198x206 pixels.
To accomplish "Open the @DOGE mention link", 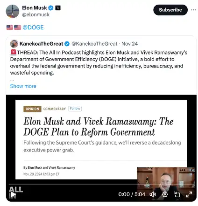I will (33, 27).
